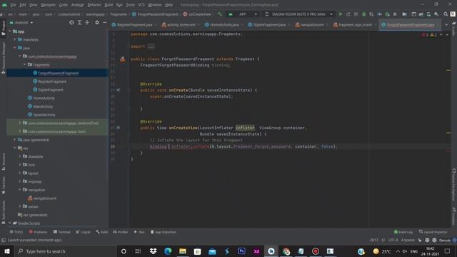
Task: Open the App Inspection tool window
Action: pos(164,232)
